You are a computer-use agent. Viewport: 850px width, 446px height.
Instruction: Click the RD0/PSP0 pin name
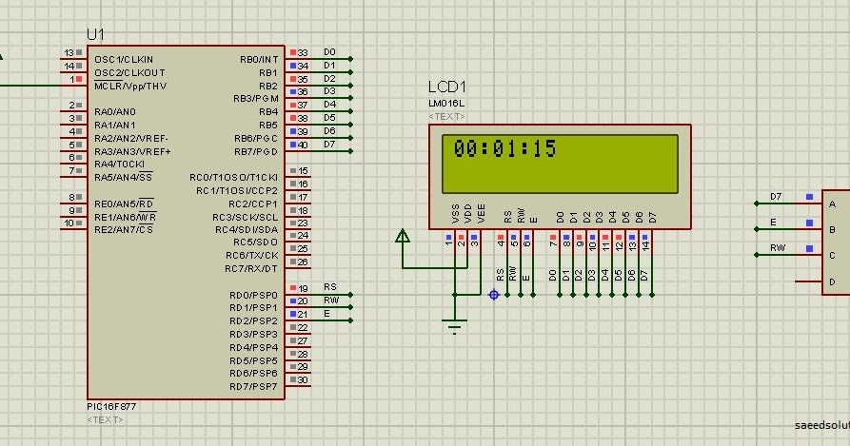253,296
